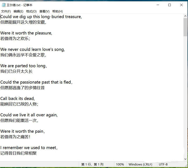Open the 文件(F) menu
Screen dimensions: 188x168
[6, 11]
